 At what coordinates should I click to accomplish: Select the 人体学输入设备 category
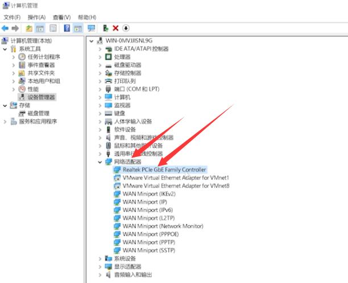[133, 121]
